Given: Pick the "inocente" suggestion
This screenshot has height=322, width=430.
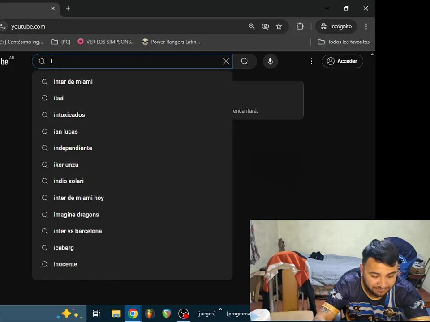Looking at the screenshot, I should click(132, 264).
